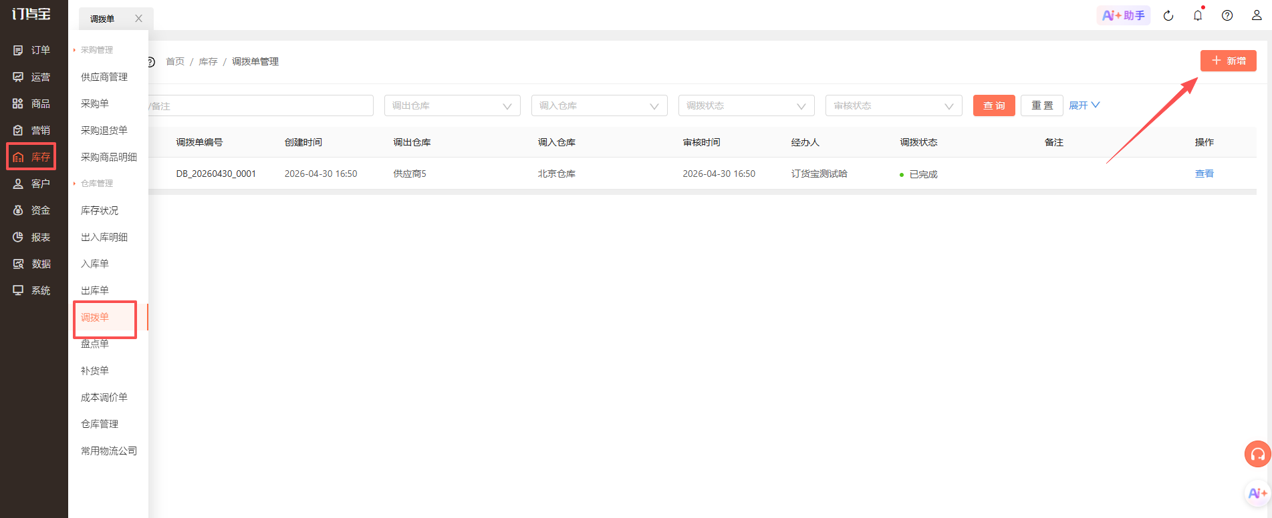Open the 订单 section icon in sidebar
The width and height of the screenshot is (1272, 518).
point(18,50)
